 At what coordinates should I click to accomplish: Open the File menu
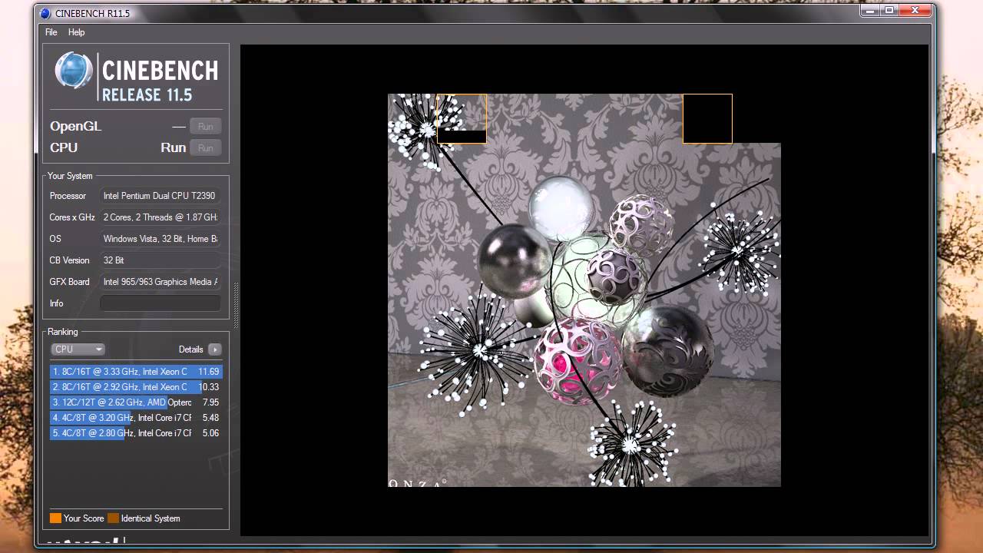tap(51, 32)
